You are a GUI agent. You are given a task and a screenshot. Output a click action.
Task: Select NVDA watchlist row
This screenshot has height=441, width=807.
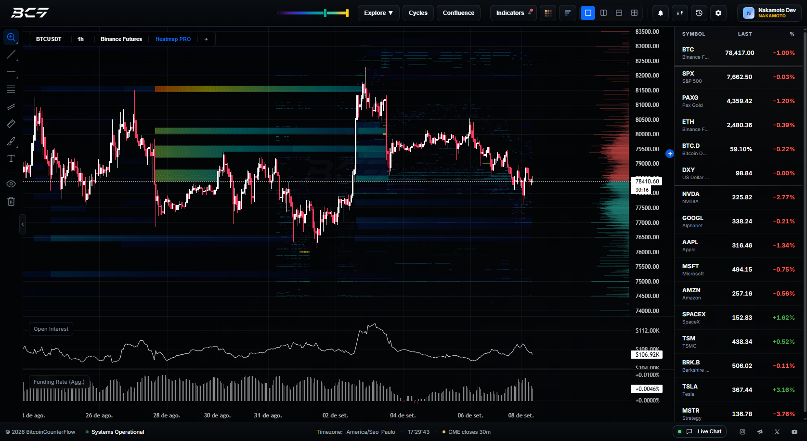pyautogui.click(x=739, y=197)
